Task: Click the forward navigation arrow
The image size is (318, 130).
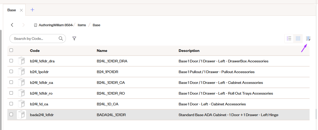Action: pyautogui.click(x=23, y=25)
